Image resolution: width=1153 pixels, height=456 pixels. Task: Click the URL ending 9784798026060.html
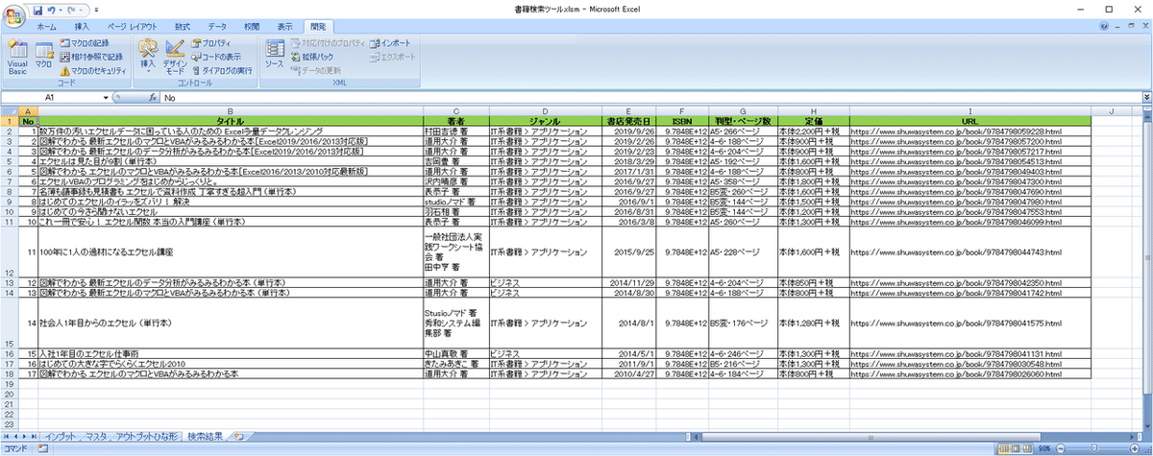tap(956, 373)
